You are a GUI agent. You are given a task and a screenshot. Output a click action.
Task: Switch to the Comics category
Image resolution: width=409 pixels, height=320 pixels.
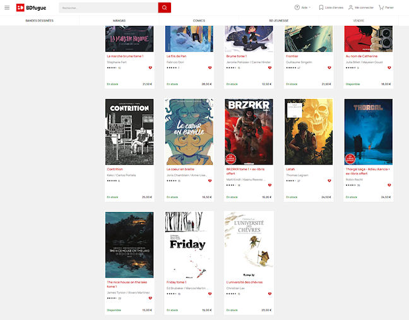(x=199, y=20)
